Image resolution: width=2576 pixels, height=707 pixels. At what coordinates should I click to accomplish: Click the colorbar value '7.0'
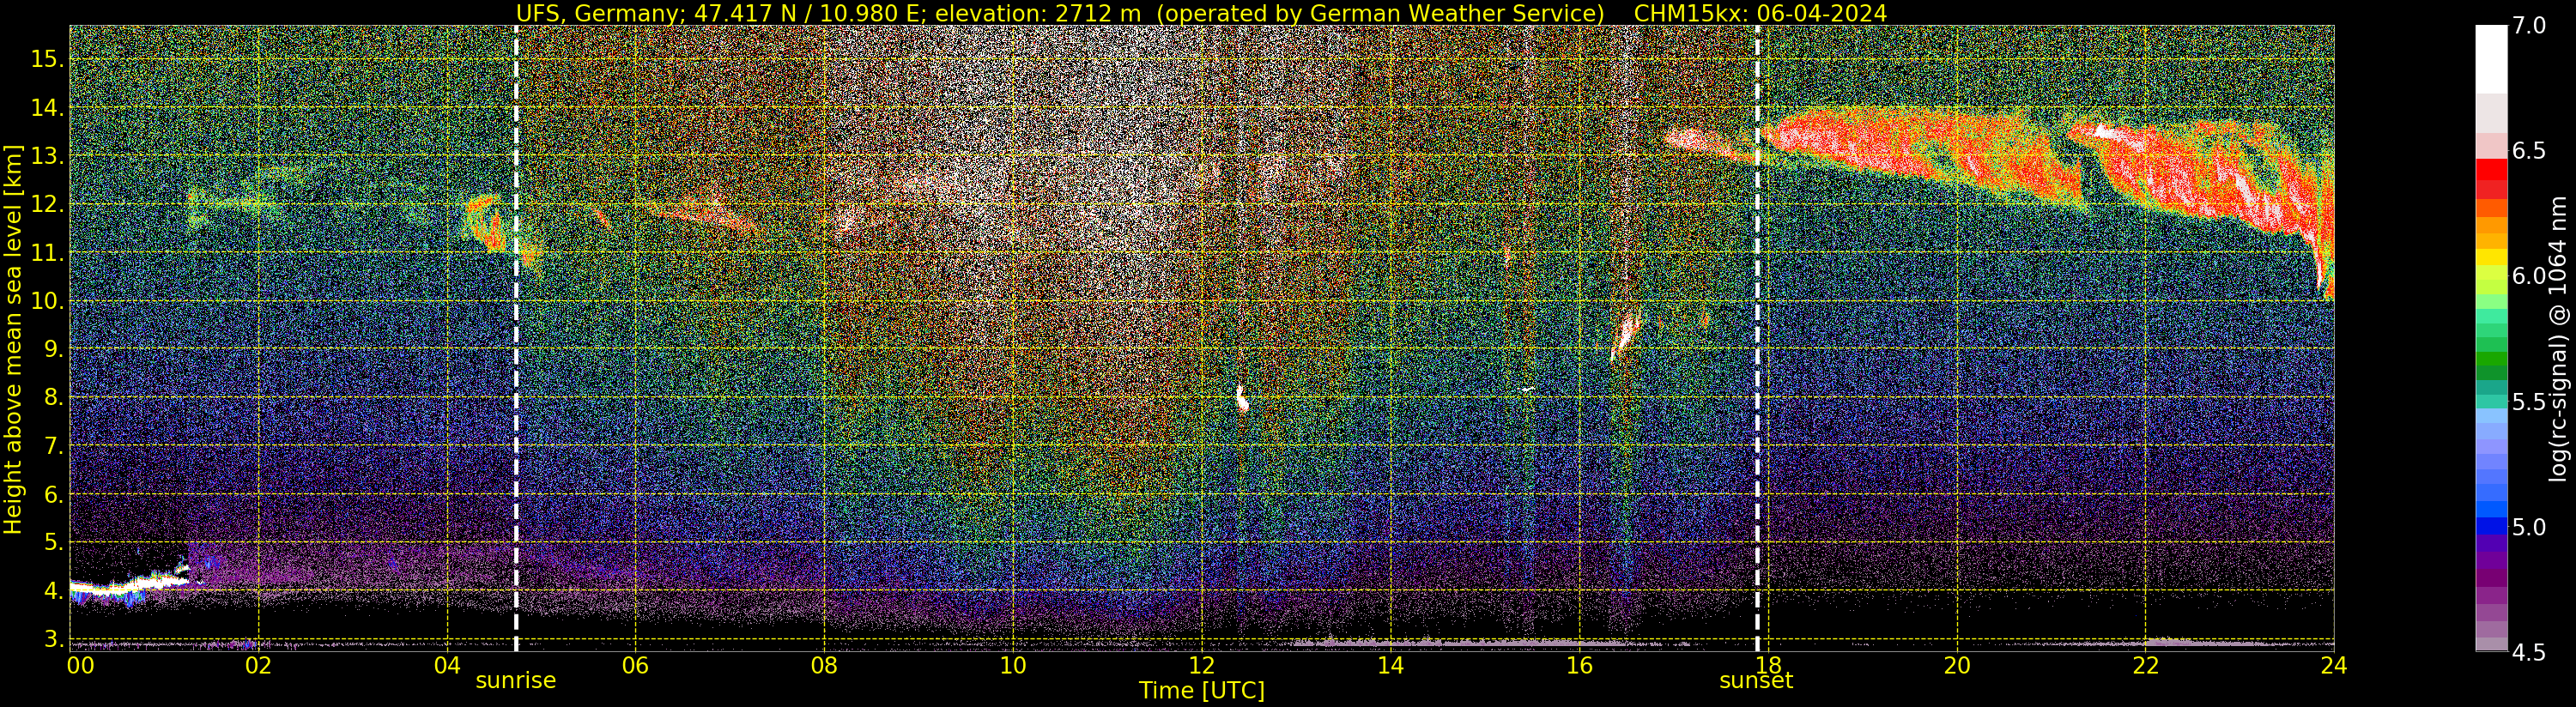click(2529, 26)
